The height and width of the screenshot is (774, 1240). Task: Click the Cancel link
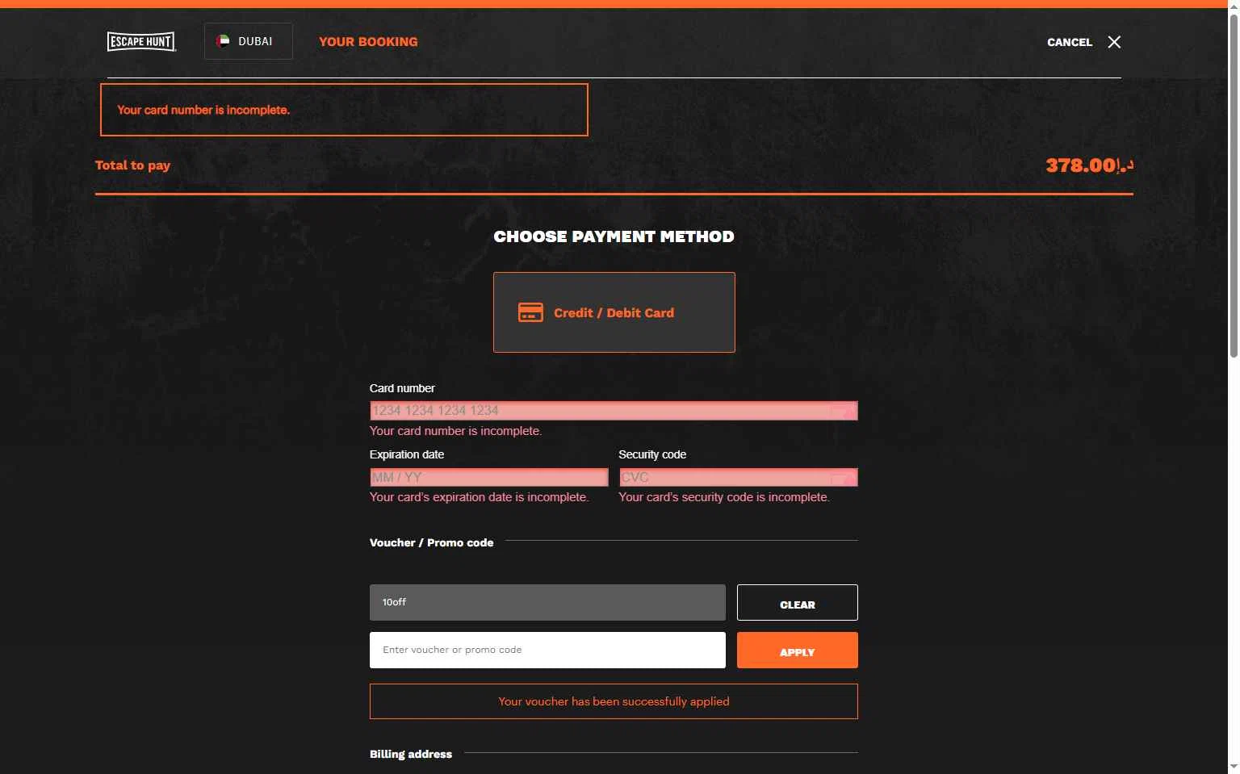[1070, 42]
